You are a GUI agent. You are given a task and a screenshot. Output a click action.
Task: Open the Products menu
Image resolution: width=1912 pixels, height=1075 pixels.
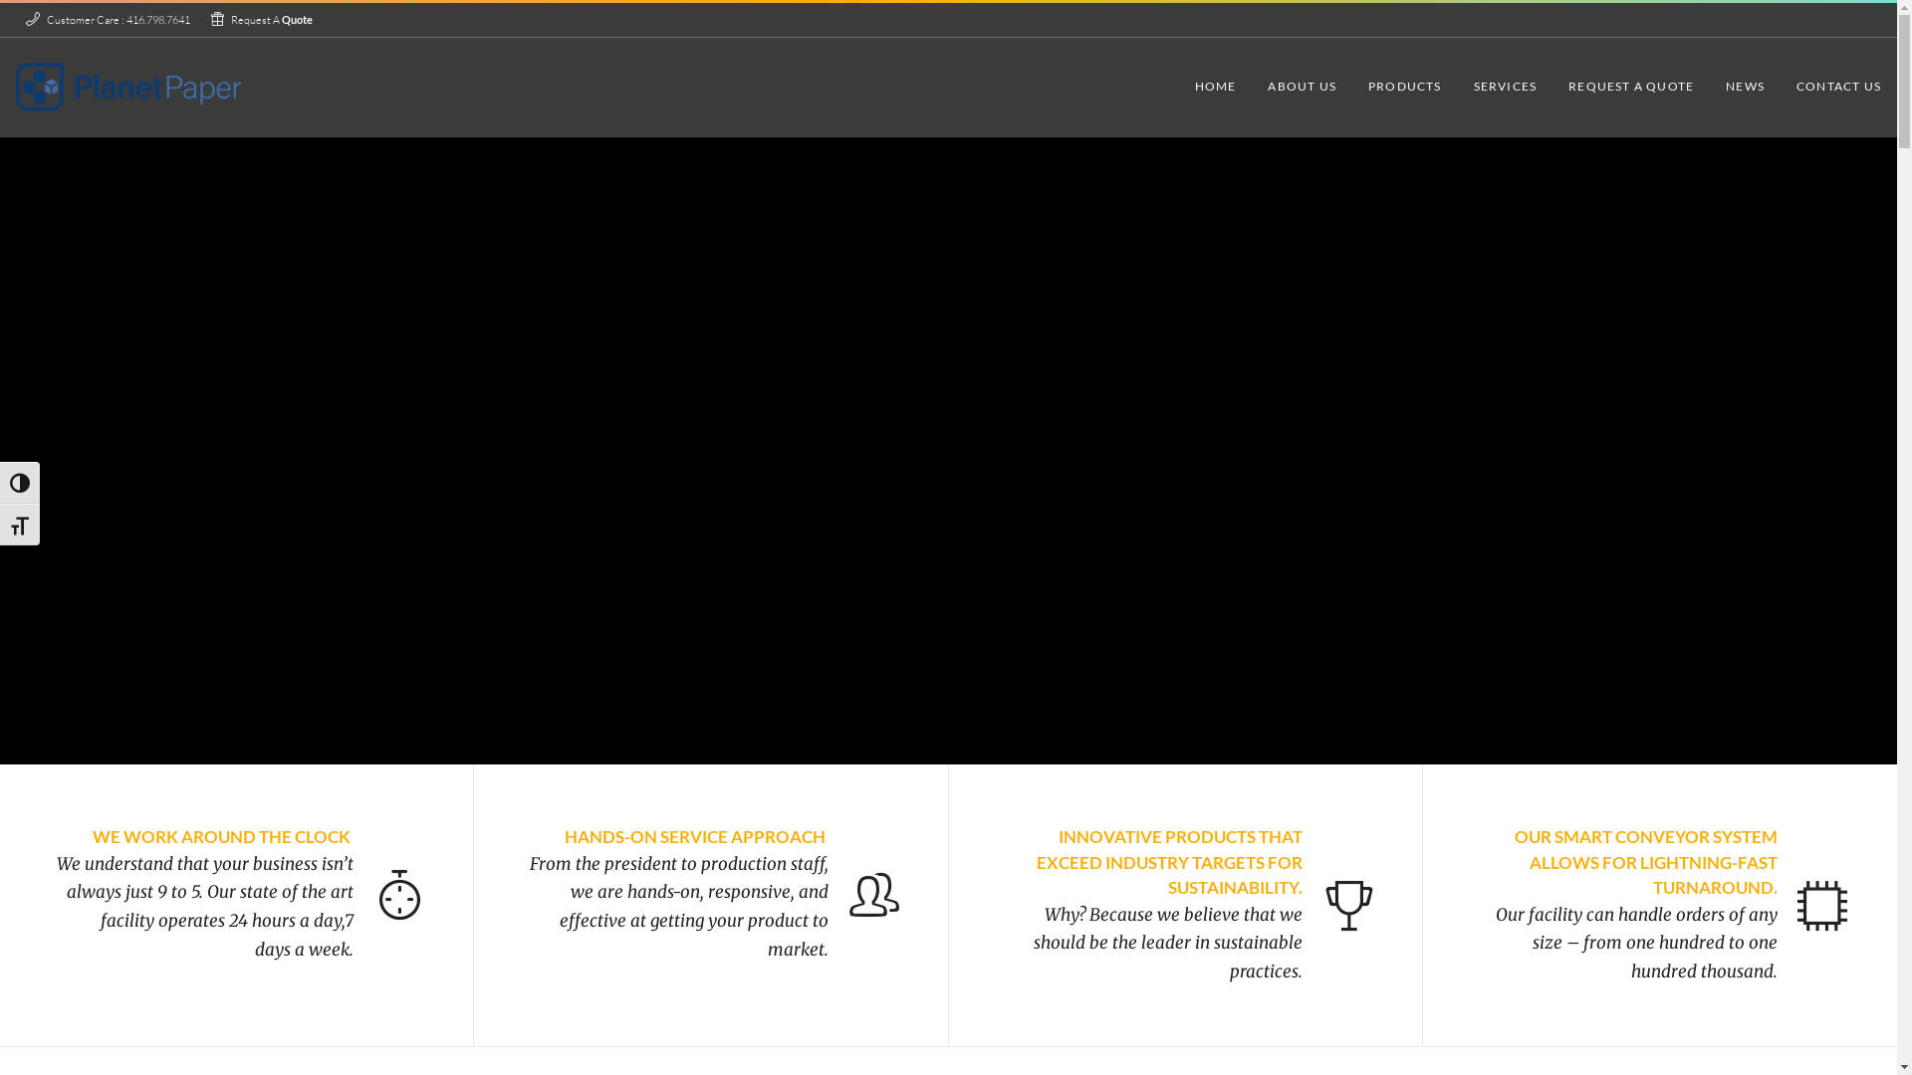click(1404, 87)
